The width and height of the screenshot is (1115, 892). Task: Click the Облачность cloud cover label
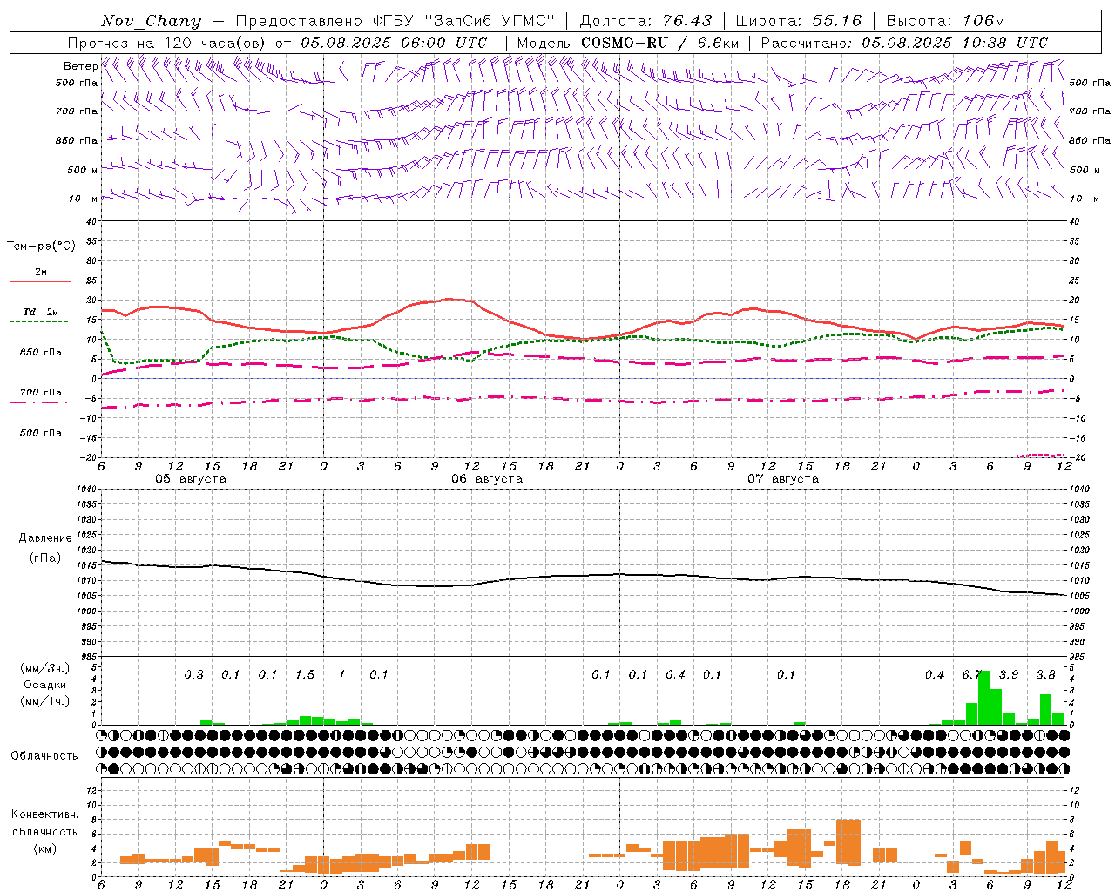tap(44, 755)
